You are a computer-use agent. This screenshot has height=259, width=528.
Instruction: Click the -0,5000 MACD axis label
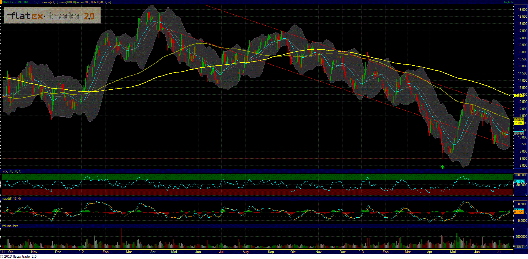[522, 221]
